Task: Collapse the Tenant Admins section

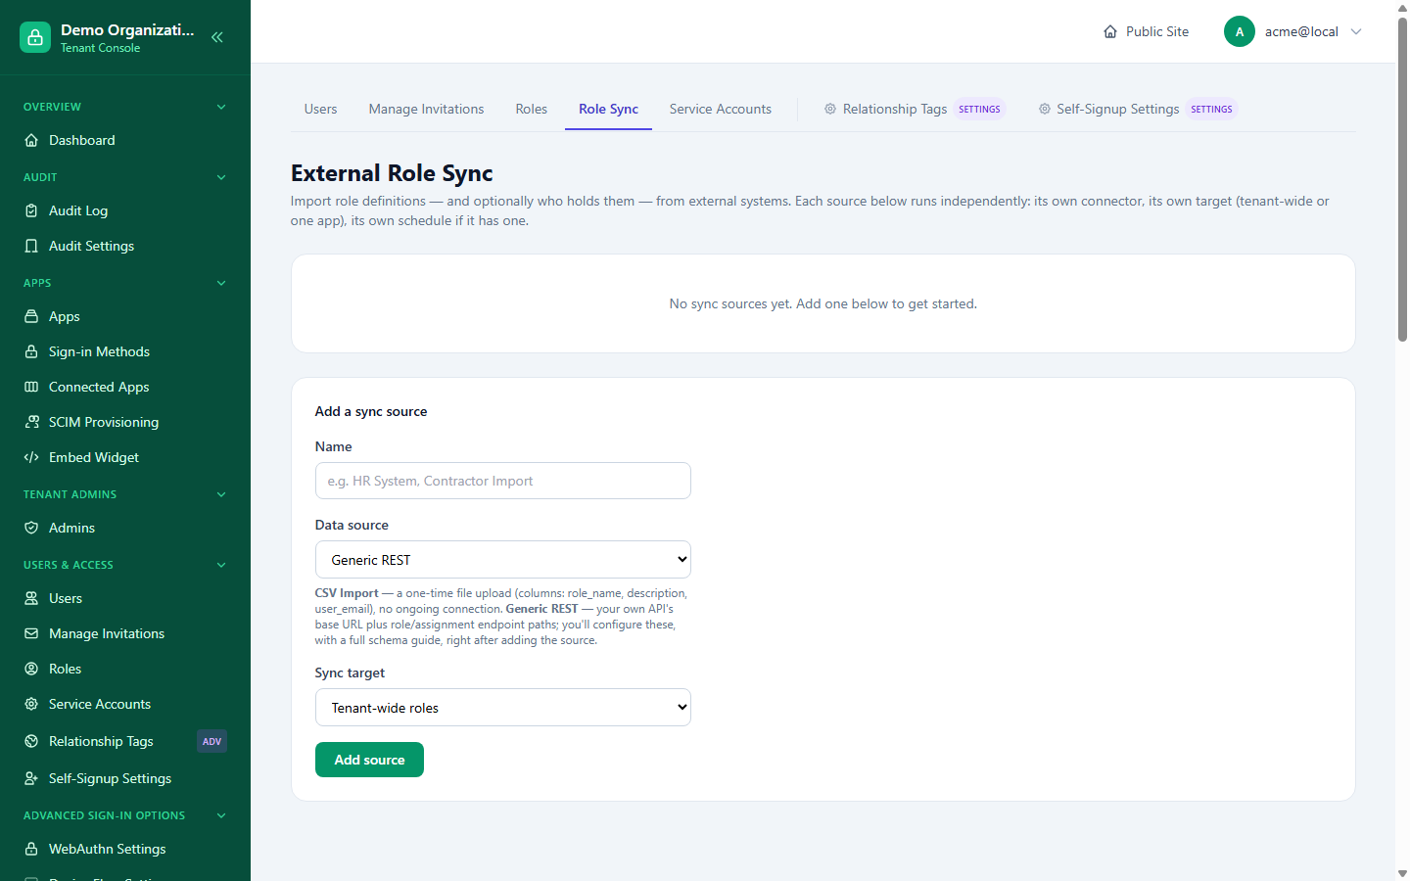Action: pos(221,494)
